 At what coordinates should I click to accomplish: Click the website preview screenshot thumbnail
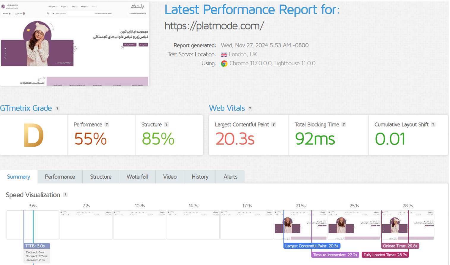point(74,44)
